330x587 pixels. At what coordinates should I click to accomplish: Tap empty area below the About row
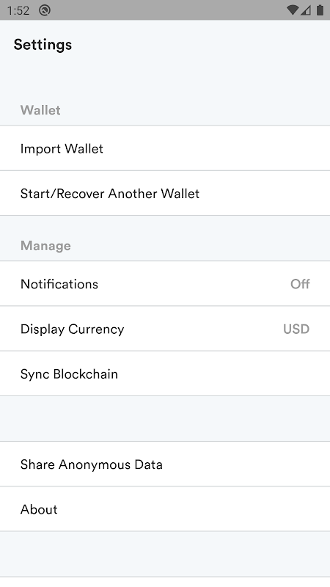[165, 554]
